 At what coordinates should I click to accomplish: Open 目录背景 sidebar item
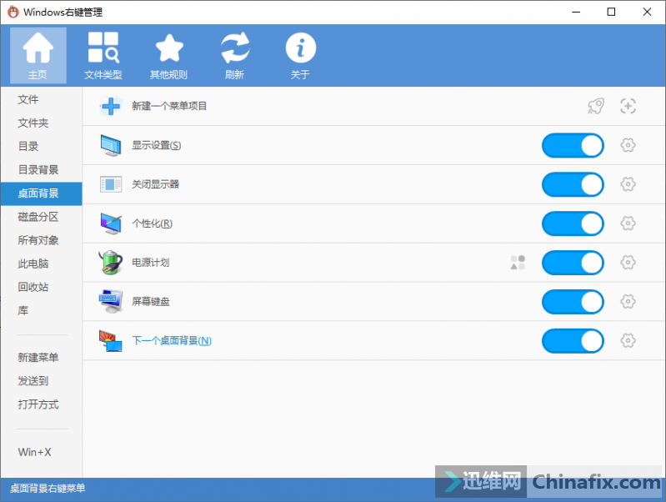pyautogui.click(x=41, y=169)
